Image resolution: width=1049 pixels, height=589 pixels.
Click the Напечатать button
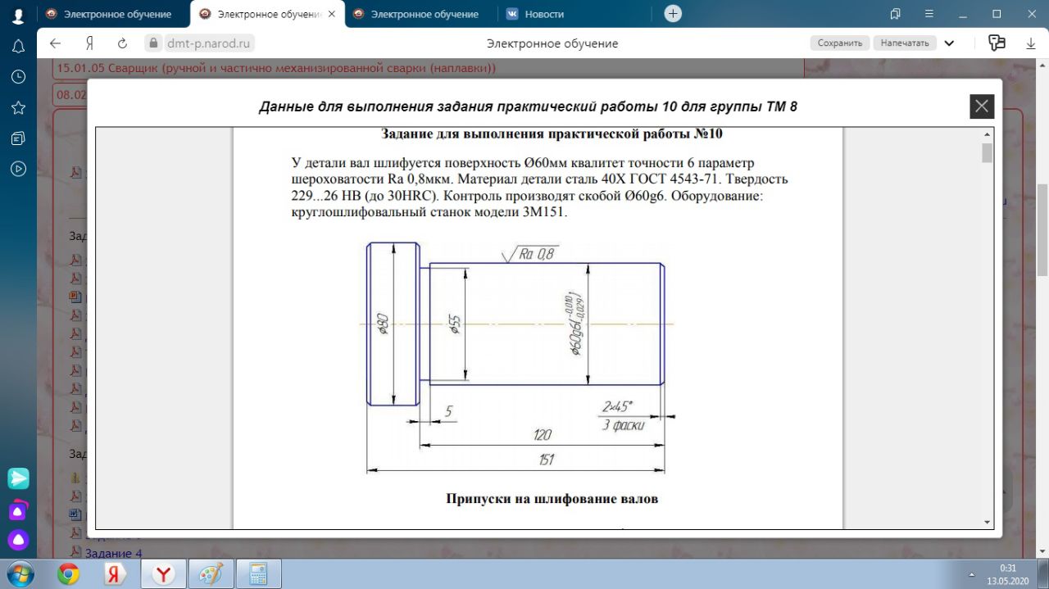tap(905, 43)
